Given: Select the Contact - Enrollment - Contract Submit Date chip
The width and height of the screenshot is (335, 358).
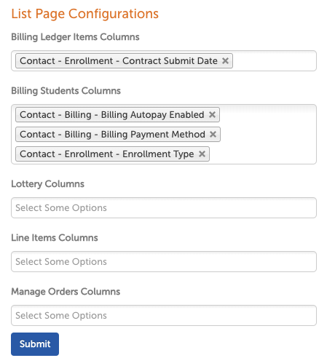Looking at the screenshot, I should [119, 61].
